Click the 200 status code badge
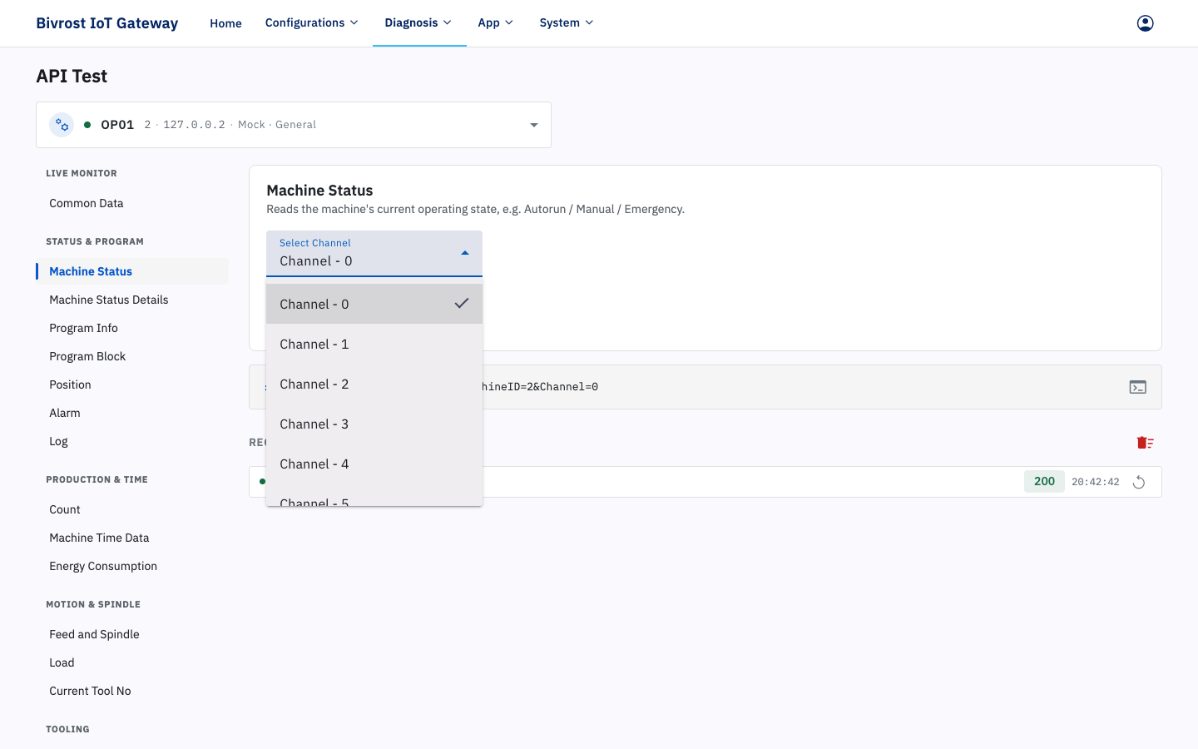 coord(1044,481)
